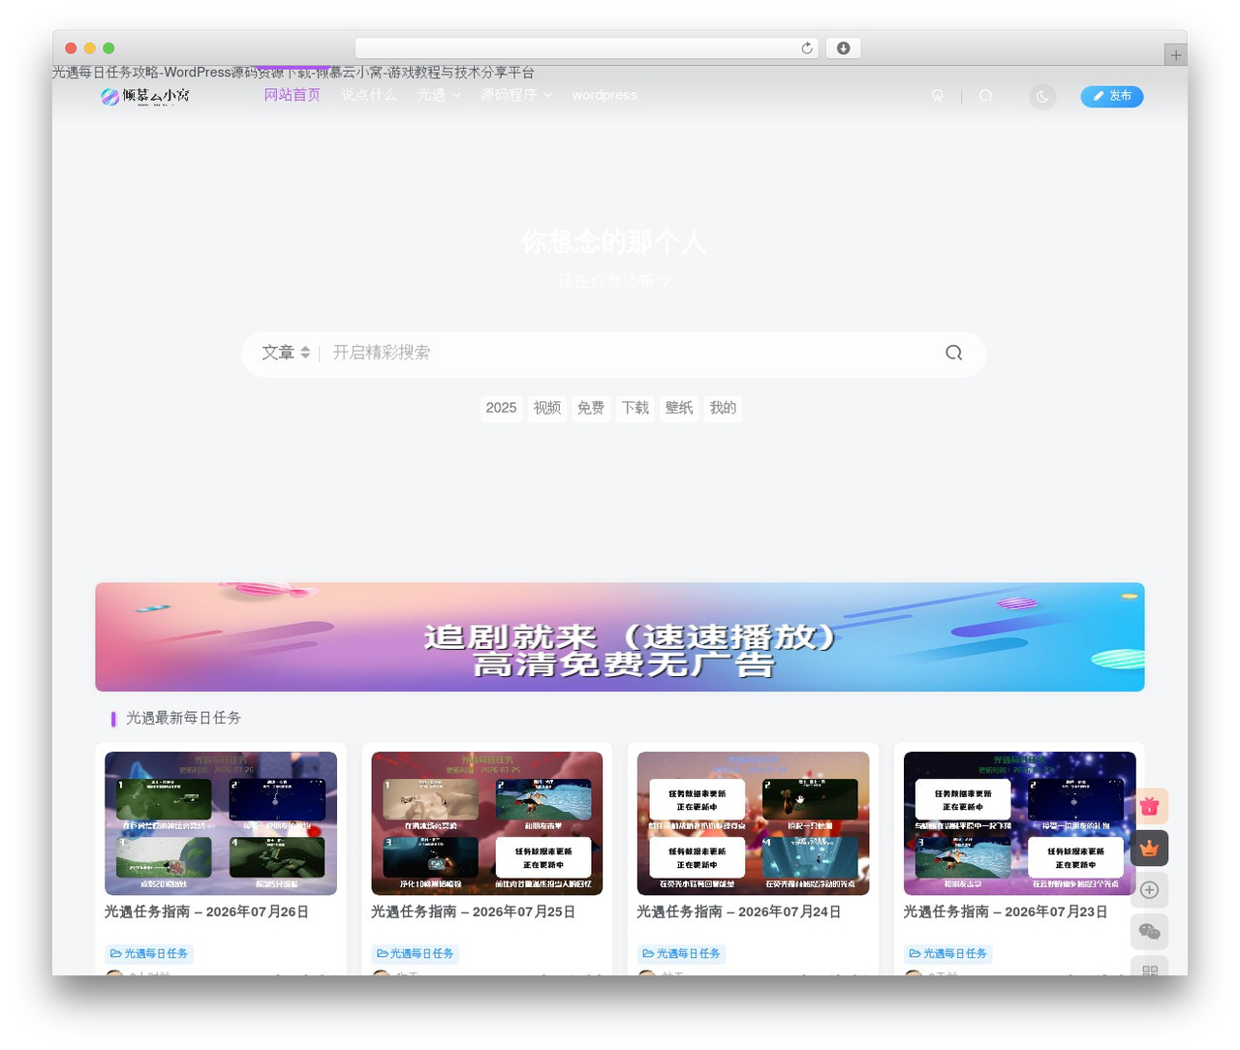
Task: Select the 视频 search tag
Action: 547,408
